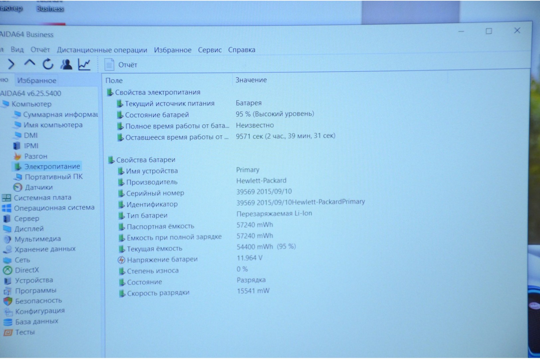This screenshot has width=540, height=359.
Task: Click the Значение column header
Action: 251,80
